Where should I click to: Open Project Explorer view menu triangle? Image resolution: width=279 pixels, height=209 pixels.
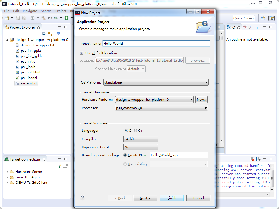pyautogui.click(x=66, y=33)
